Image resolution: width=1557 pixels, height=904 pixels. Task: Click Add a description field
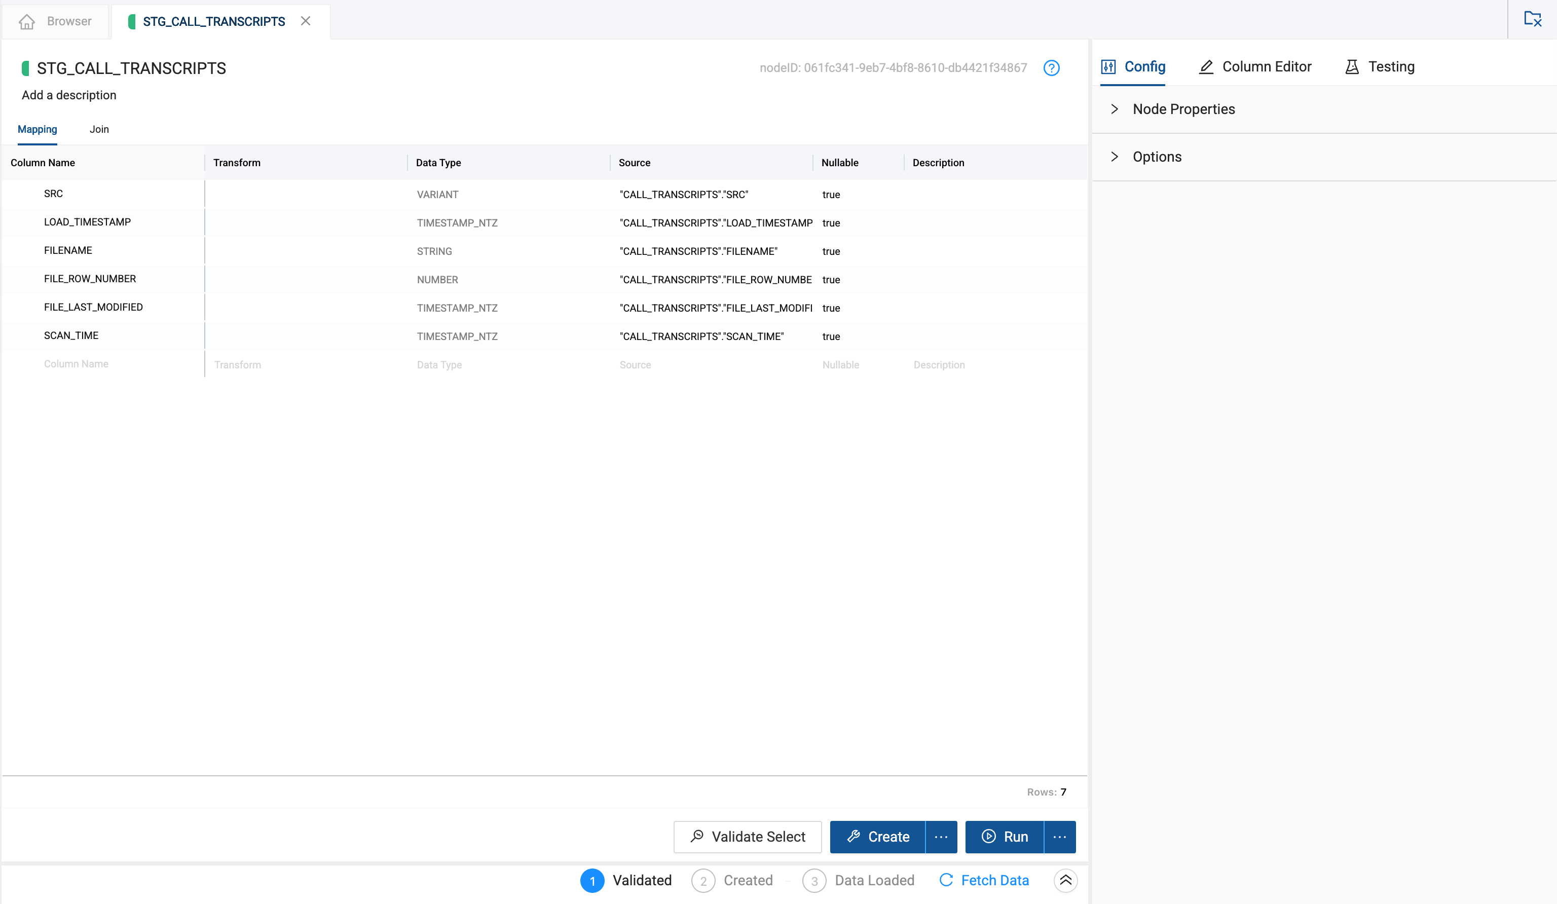69,95
